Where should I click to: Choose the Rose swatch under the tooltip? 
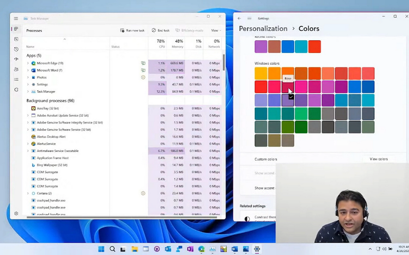pyautogui.click(x=288, y=87)
